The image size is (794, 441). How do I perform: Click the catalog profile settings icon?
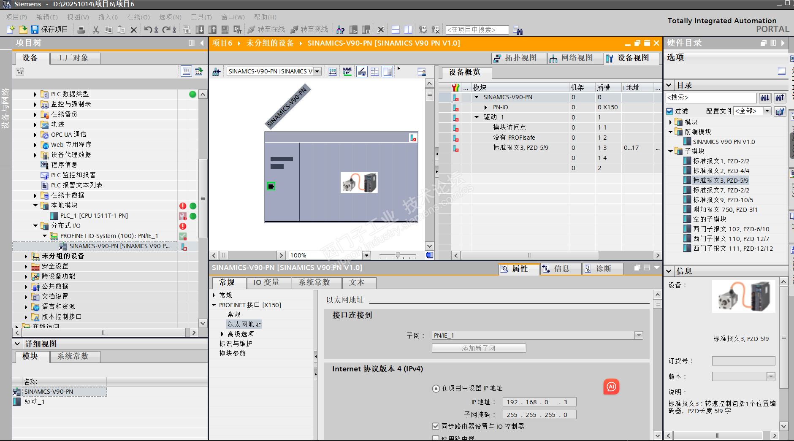click(x=780, y=111)
